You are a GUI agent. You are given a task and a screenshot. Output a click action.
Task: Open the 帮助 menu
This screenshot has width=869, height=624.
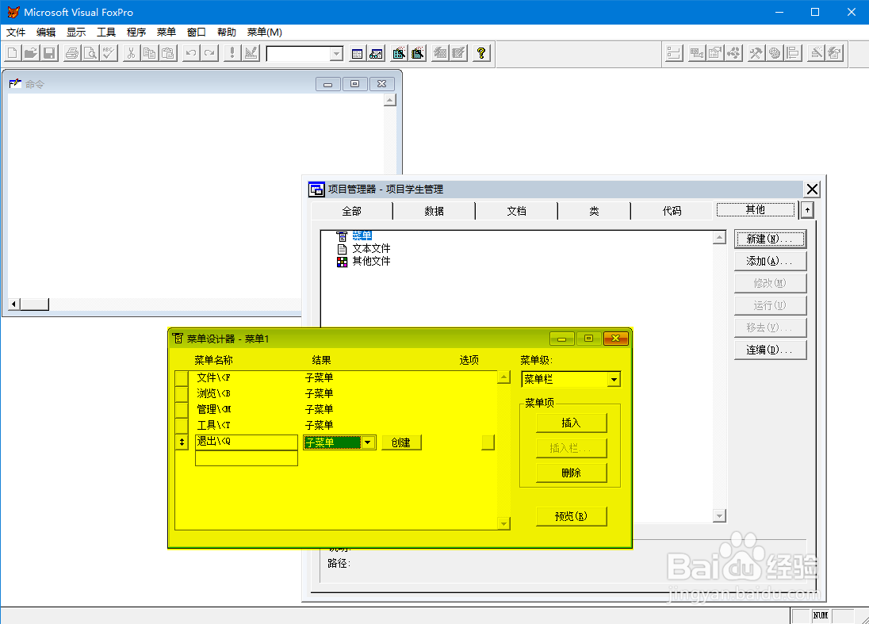coord(226,33)
